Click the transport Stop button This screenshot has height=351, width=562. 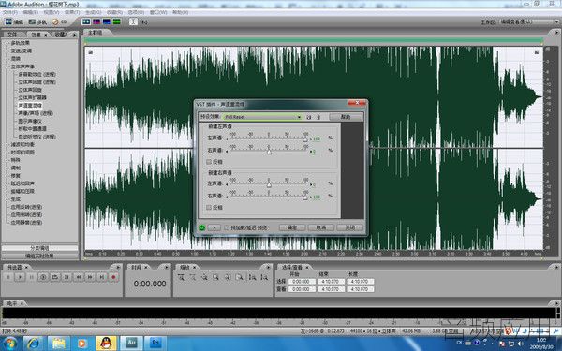8,277
